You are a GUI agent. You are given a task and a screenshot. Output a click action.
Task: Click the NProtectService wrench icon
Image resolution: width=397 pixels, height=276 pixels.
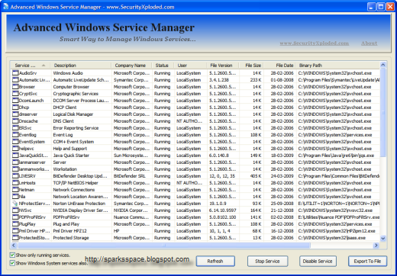(15, 204)
